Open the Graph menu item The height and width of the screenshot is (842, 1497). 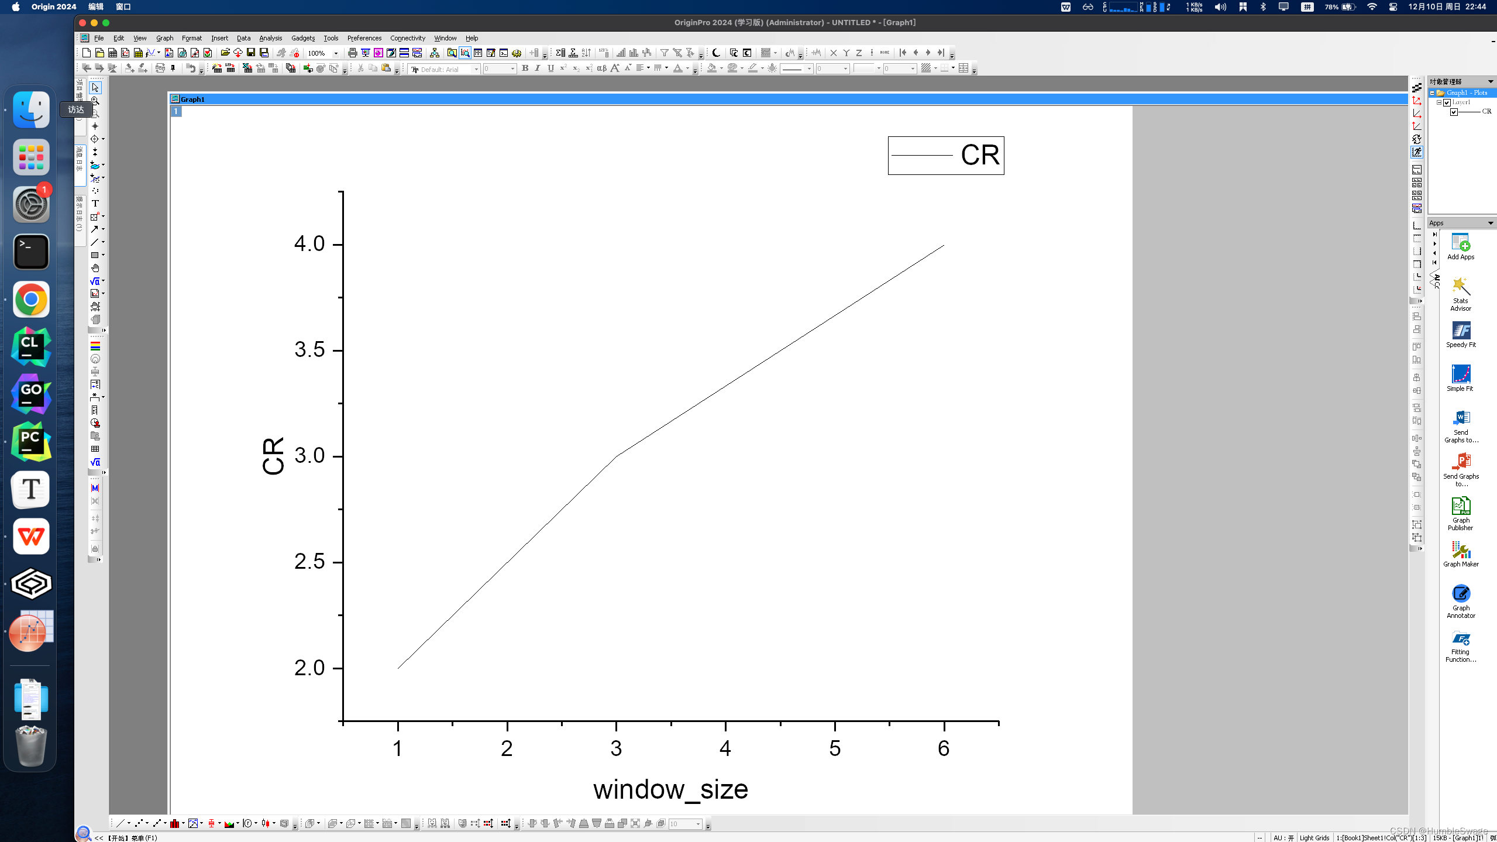pyautogui.click(x=163, y=38)
